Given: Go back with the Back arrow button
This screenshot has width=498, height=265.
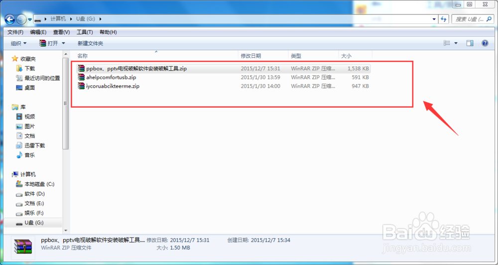Looking at the screenshot, I should [10, 20].
